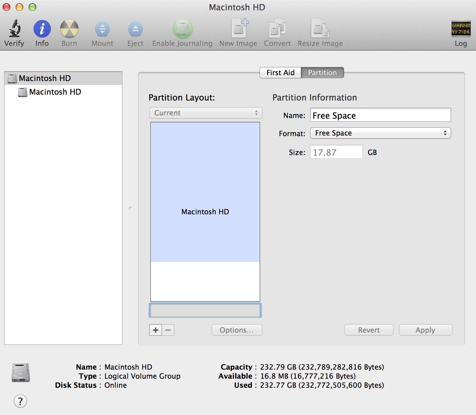Open help with the question mark button

tap(20, 401)
